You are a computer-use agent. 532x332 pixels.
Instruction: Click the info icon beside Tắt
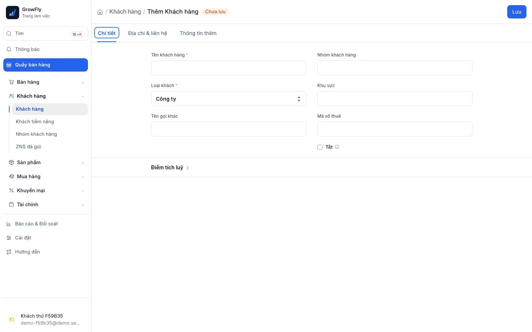pos(337,147)
